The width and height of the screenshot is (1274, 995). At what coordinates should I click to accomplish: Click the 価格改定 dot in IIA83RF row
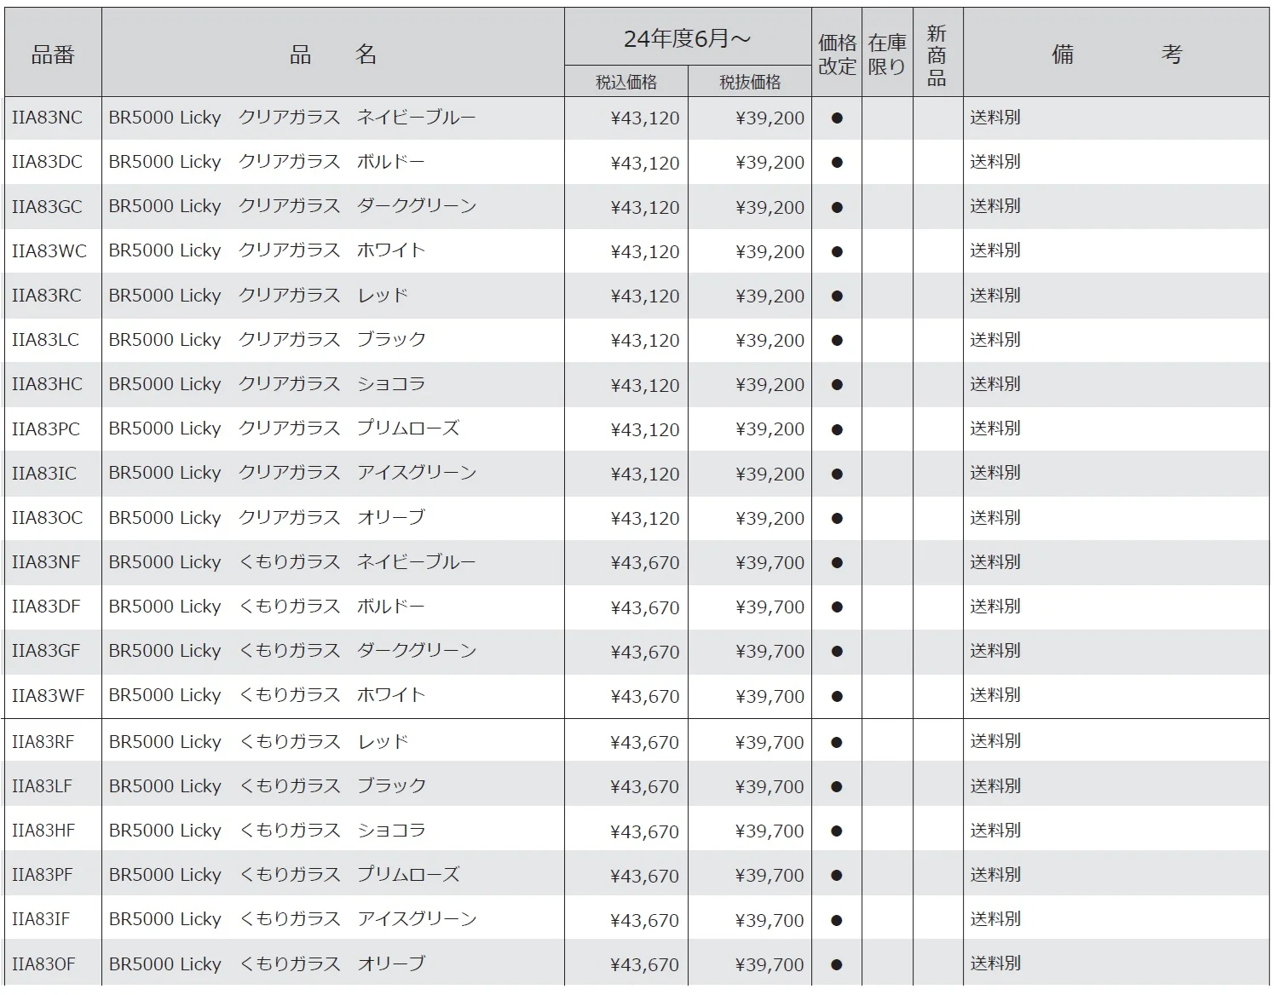click(837, 742)
